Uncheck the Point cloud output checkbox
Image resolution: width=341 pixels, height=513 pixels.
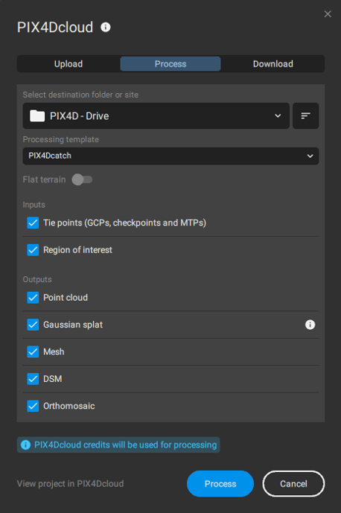coord(33,297)
